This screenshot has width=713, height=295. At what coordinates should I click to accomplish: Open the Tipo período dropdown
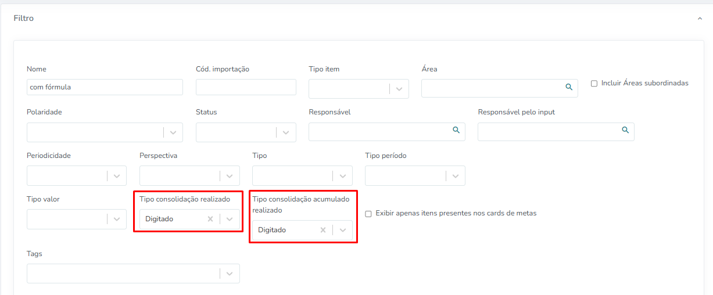455,176
